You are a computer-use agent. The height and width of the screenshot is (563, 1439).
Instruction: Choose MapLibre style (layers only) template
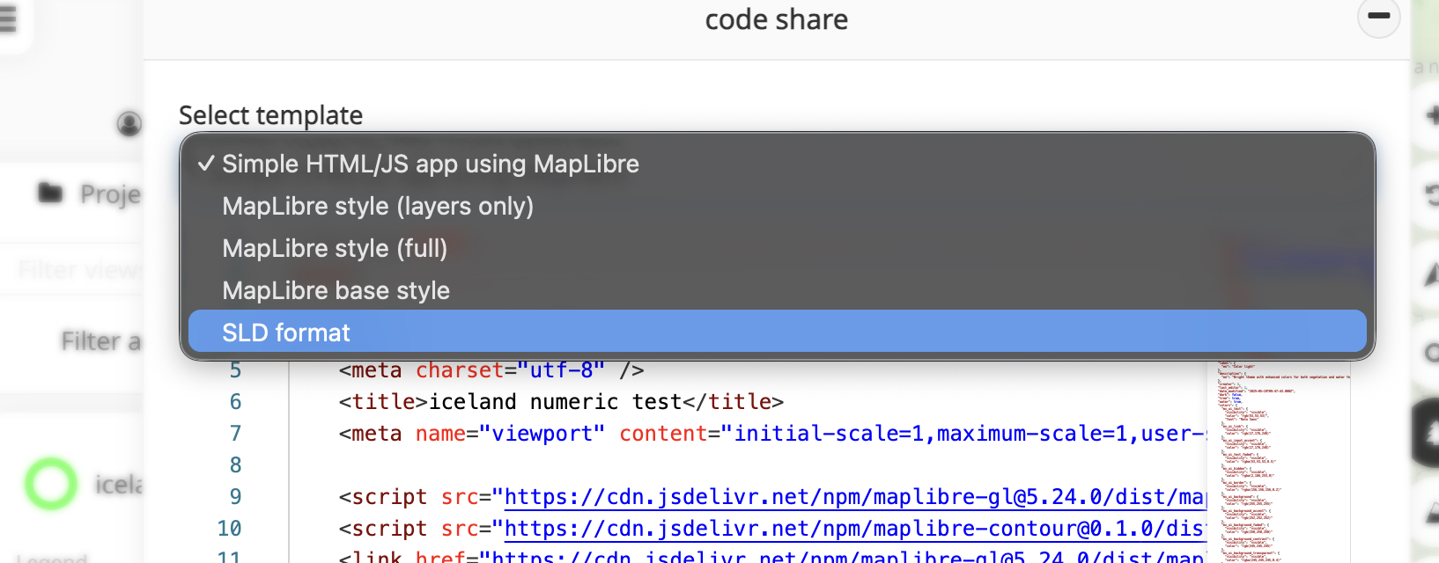(x=777, y=206)
